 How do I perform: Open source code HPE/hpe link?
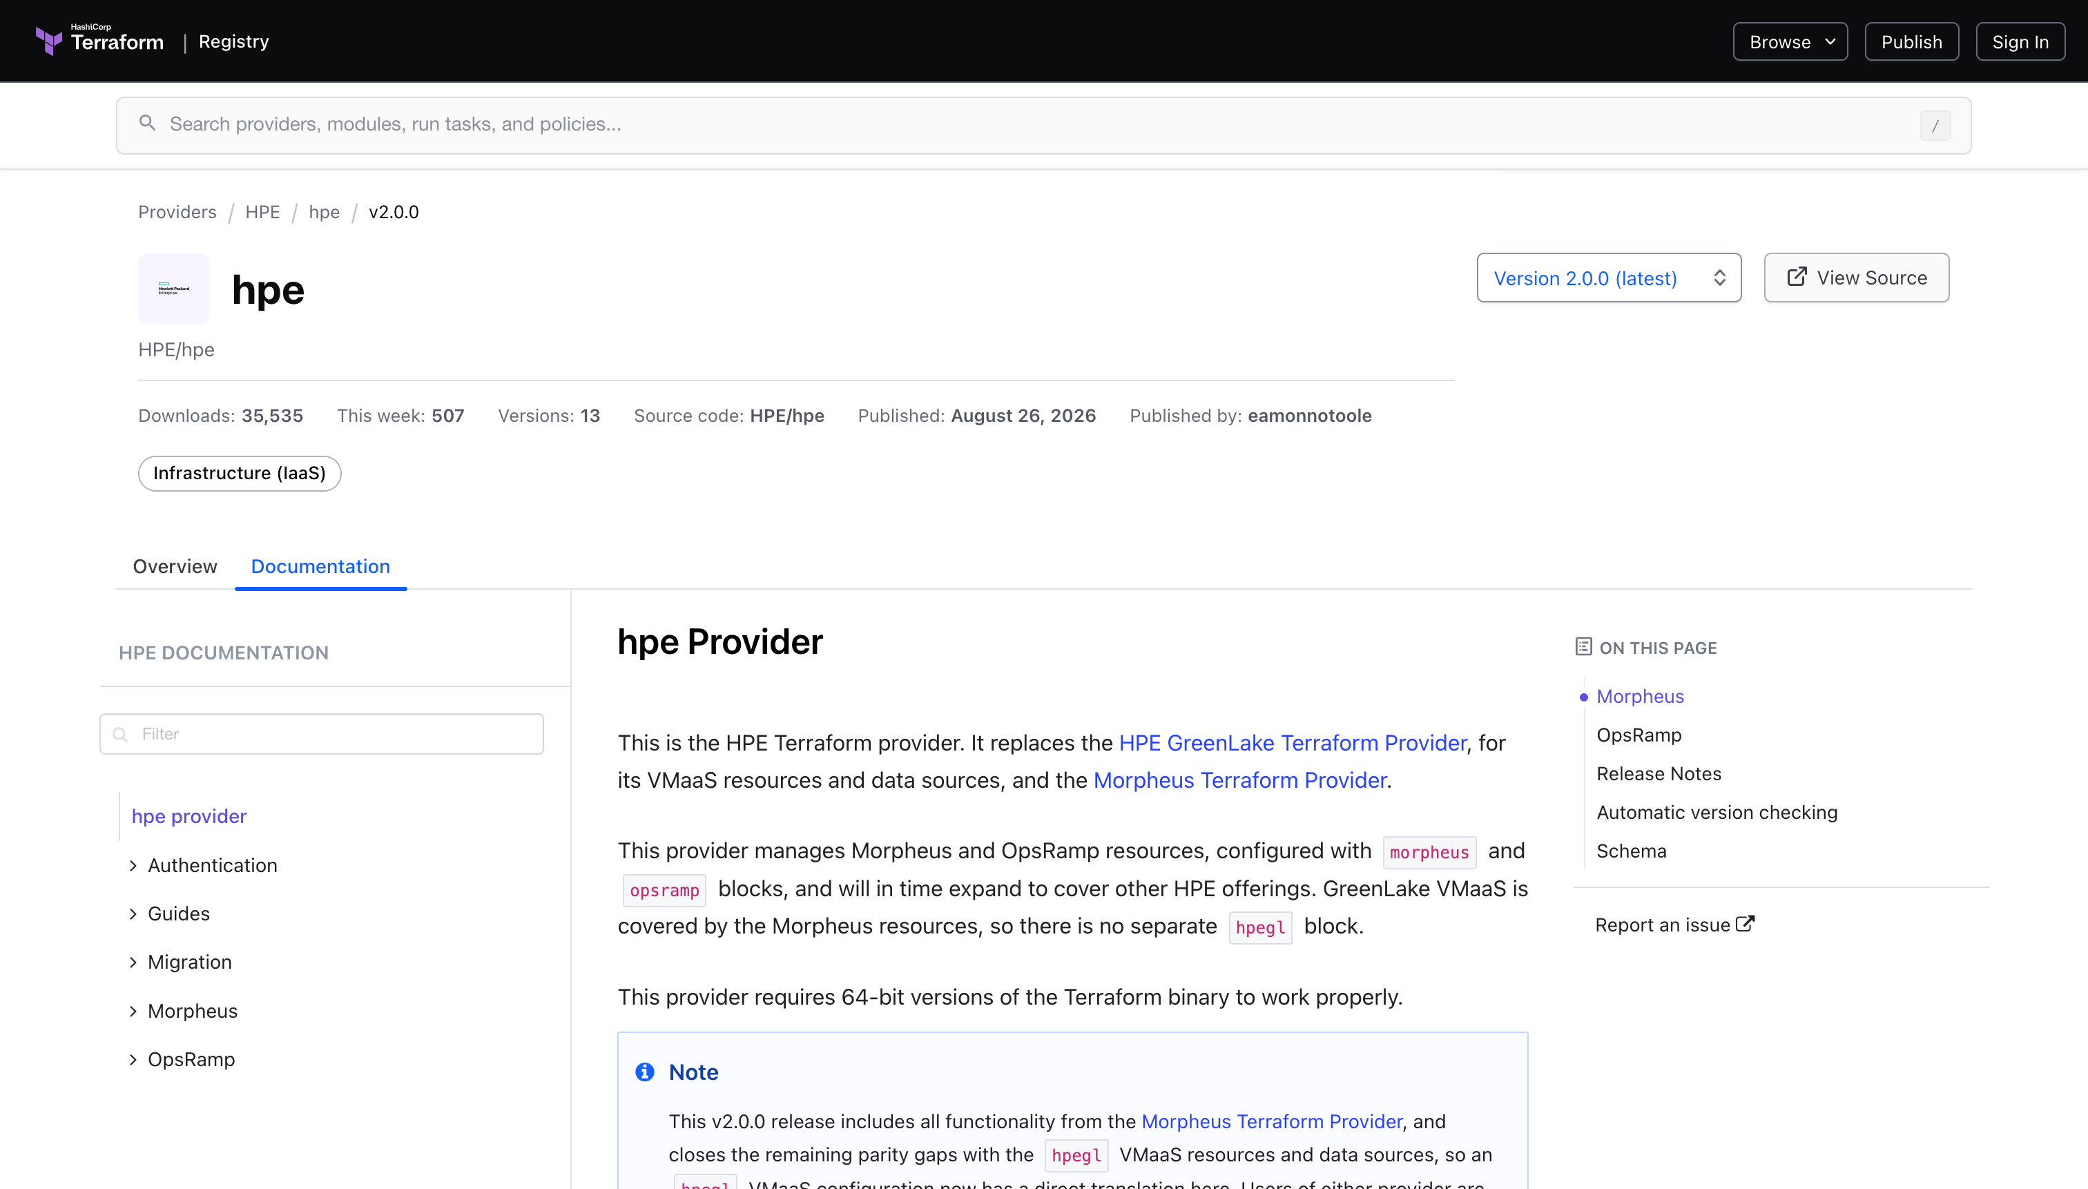coord(787,415)
